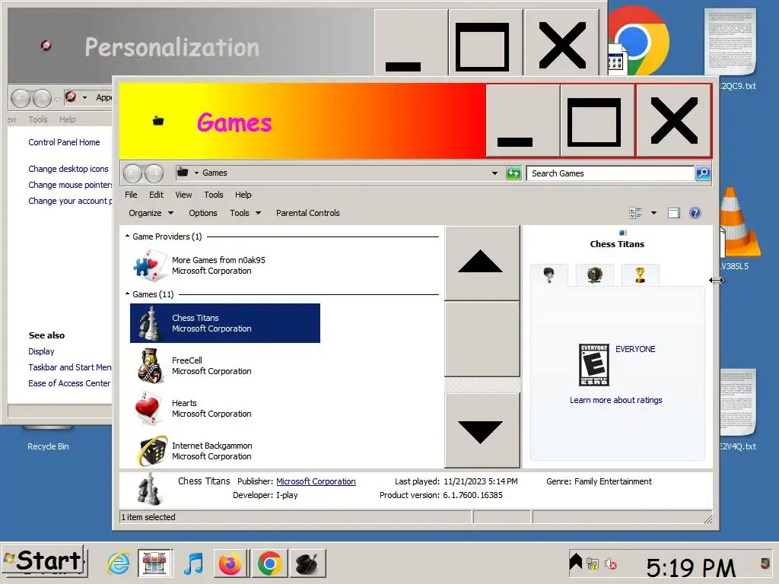Select the Hearts game icon

150,408
